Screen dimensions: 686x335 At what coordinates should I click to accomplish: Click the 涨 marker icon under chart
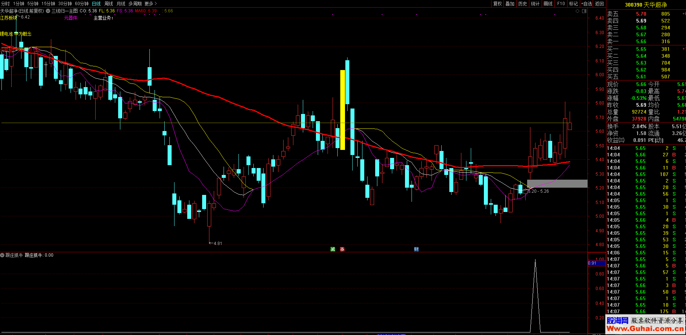[342, 249]
